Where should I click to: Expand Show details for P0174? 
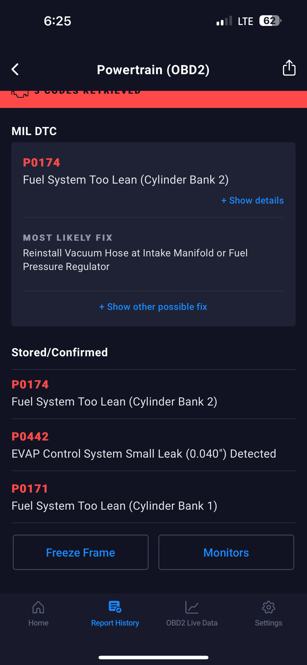(253, 200)
